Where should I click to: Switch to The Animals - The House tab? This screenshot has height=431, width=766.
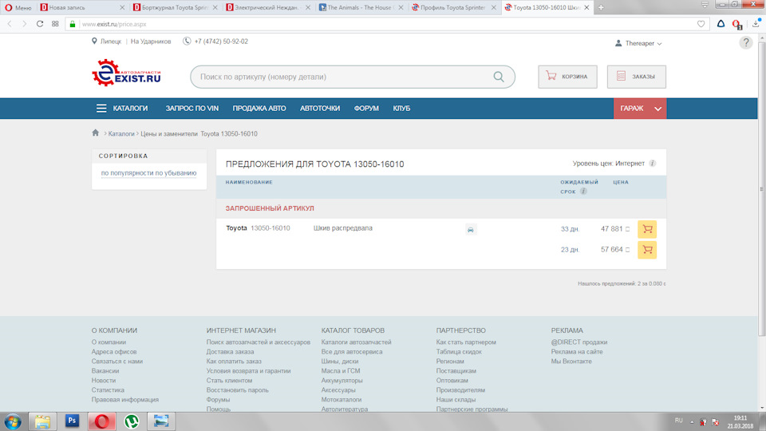(x=360, y=7)
